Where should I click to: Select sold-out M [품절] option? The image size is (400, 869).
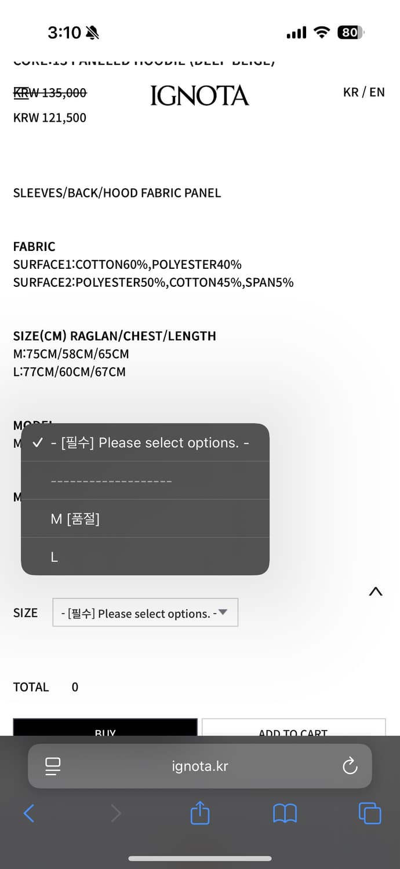coord(145,519)
